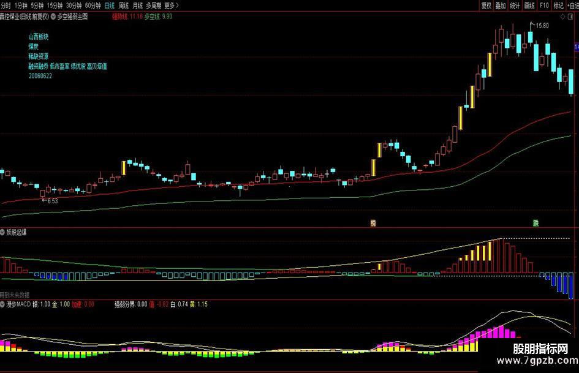Click the 强弱线 11.16 indicator value
Image resolution: width=579 pixels, height=373 pixels.
click(x=127, y=17)
